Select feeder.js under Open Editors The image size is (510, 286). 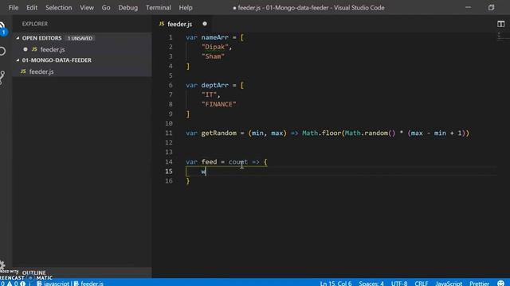coord(53,49)
